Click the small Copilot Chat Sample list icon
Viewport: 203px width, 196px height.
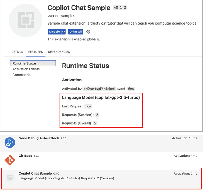[x=10, y=178]
